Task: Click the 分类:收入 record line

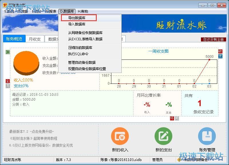Action: [x=21, y=104]
